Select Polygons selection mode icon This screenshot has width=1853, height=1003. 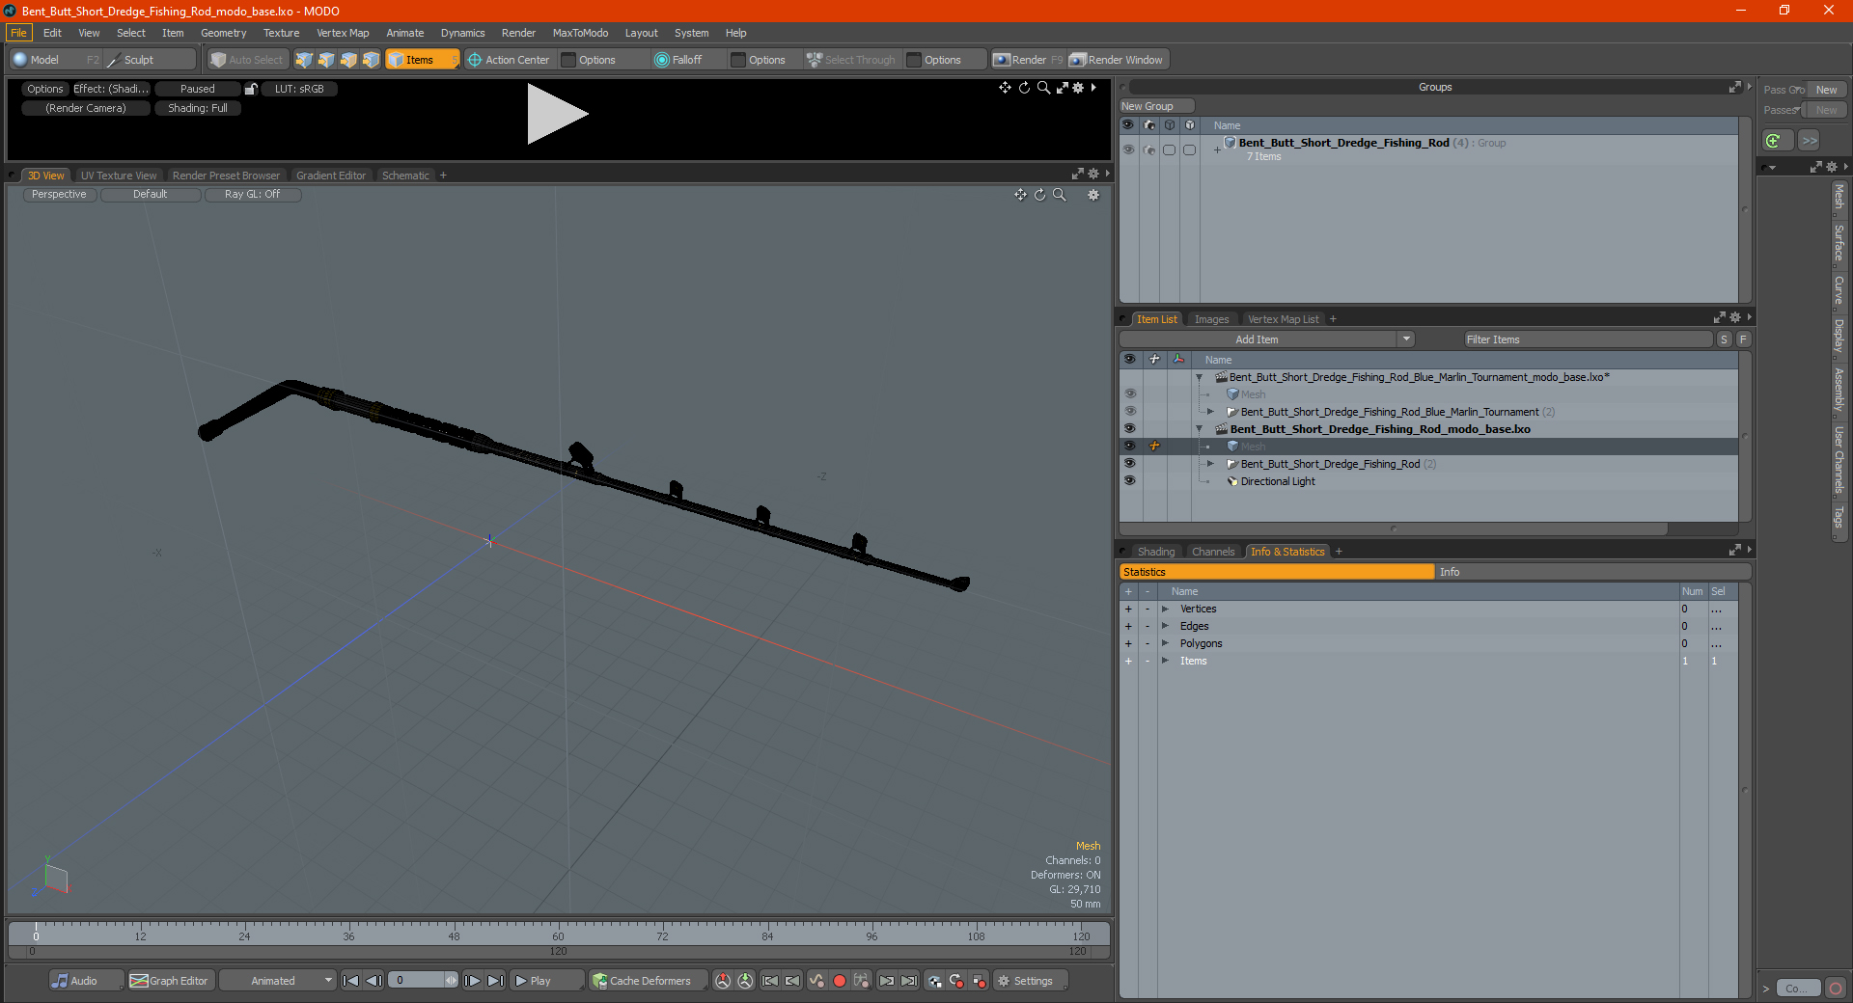click(348, 60)
